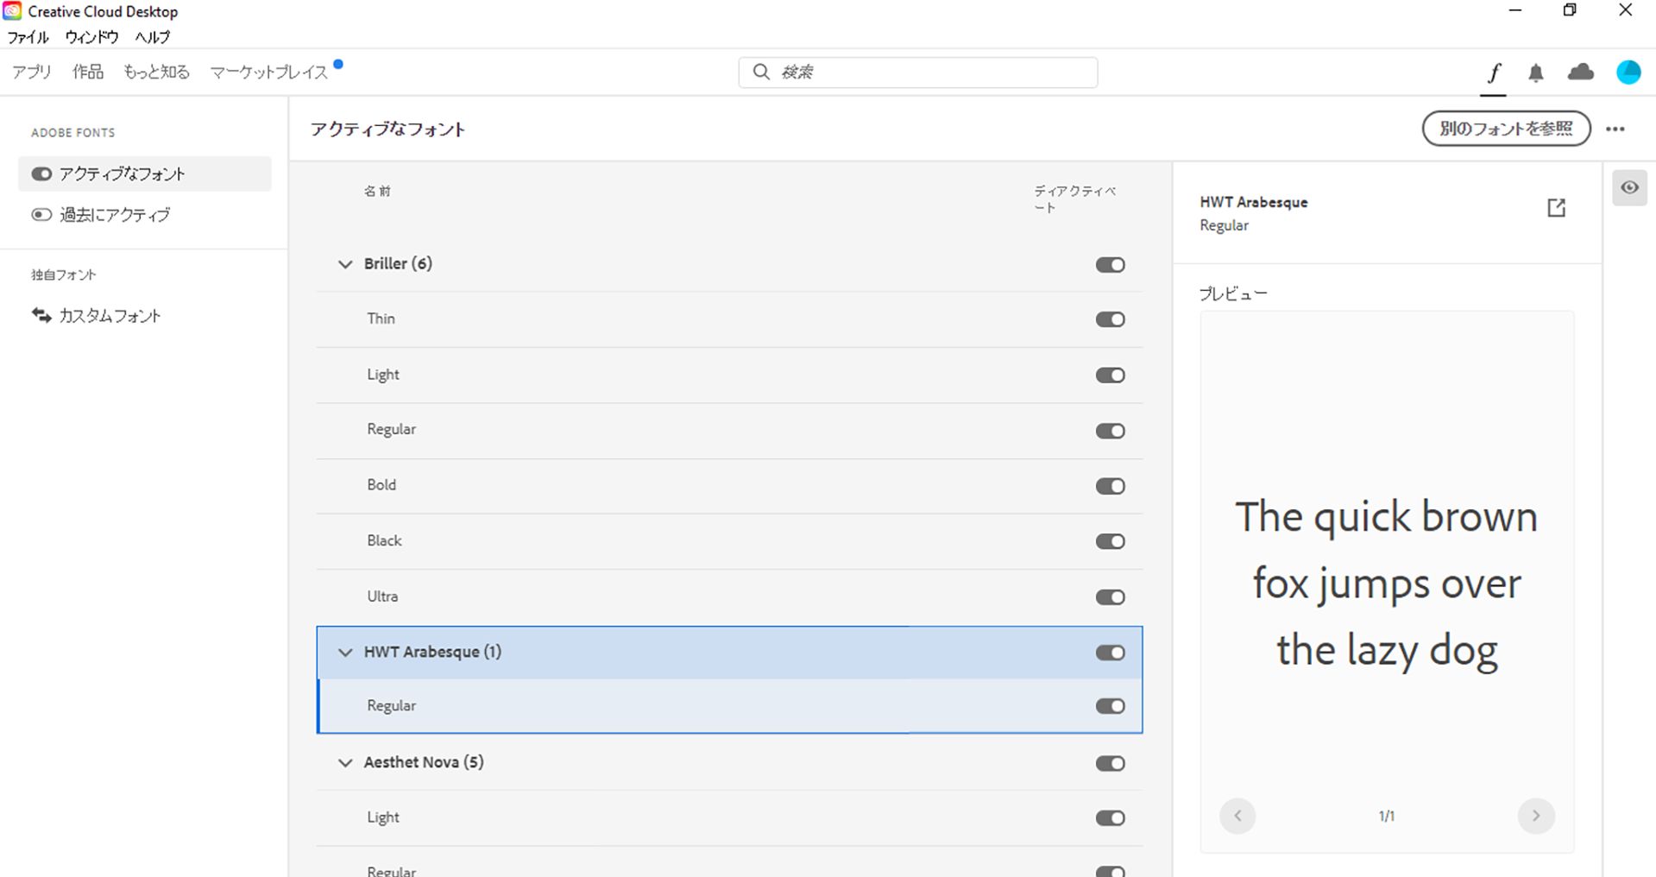This screenshot has width=1656, height=877.
Task: Open the Fonts (f) icon
Action: pyautogui.click(x=1494, y=73)
